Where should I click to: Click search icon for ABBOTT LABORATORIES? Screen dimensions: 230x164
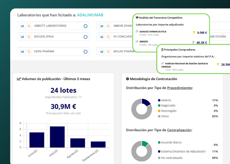coord(29,26)
